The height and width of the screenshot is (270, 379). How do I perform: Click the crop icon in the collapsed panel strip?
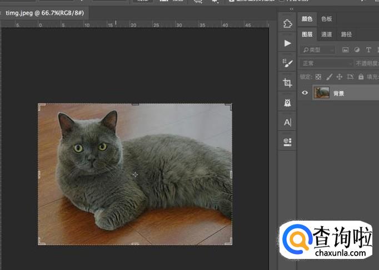[x=287, y=83]
